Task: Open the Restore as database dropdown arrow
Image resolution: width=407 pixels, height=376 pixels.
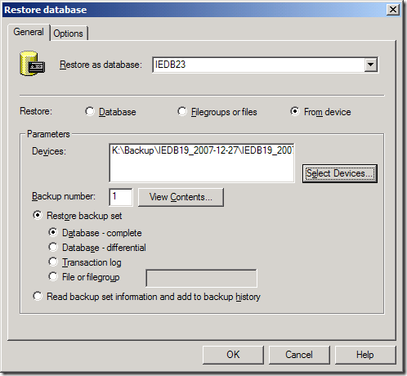Action: tap(370, 65)
